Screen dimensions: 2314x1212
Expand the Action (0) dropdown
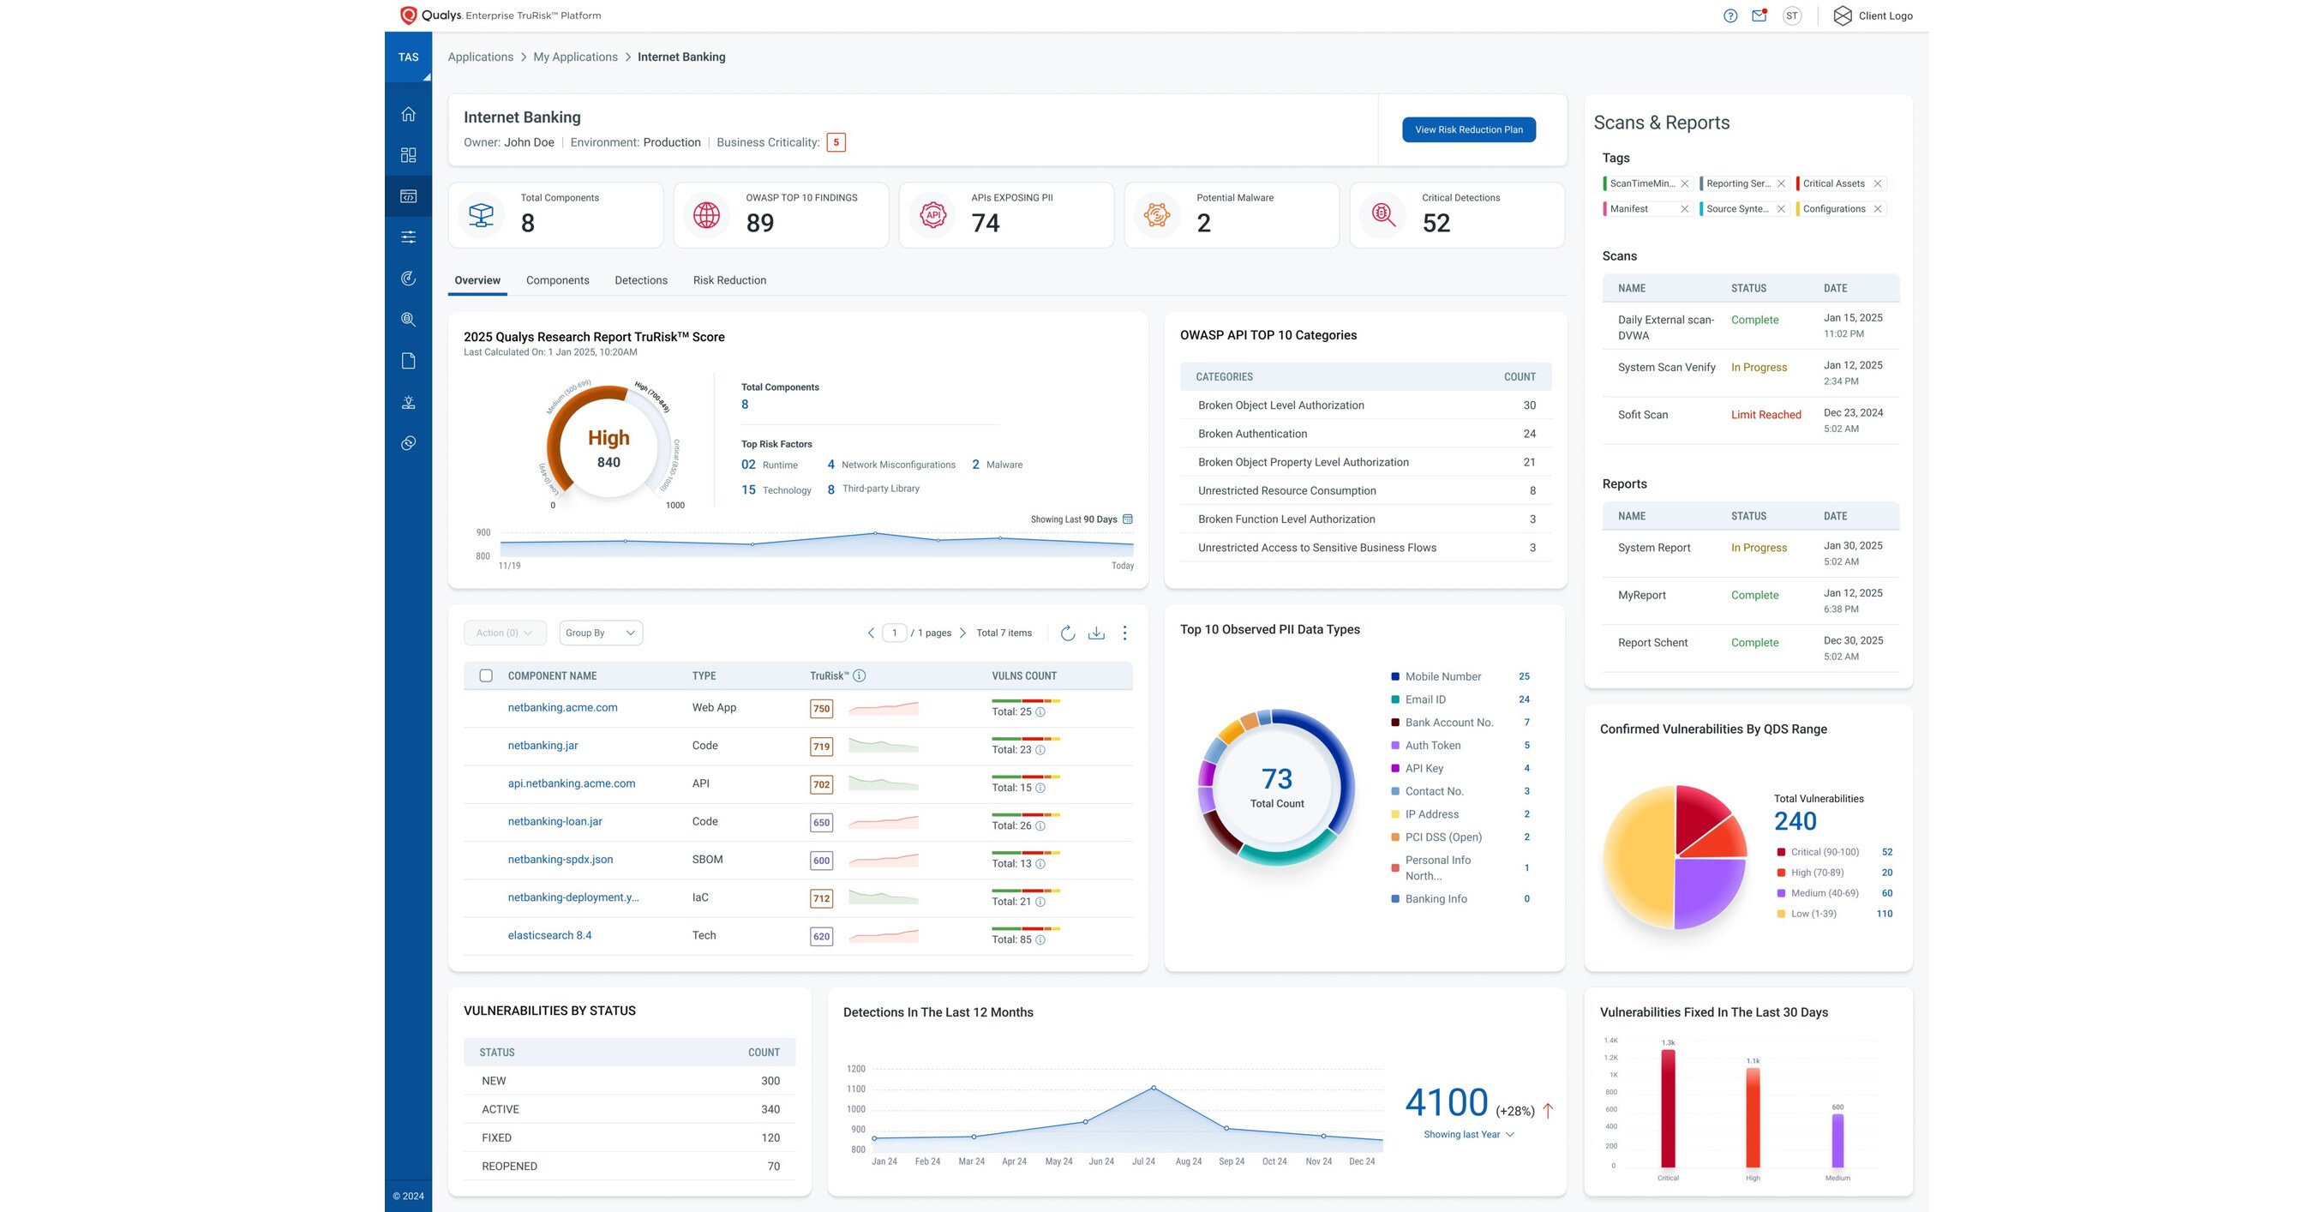point(504,633)
